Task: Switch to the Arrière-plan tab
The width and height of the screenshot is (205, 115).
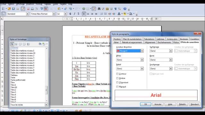Action: click(x=172, y=39)
